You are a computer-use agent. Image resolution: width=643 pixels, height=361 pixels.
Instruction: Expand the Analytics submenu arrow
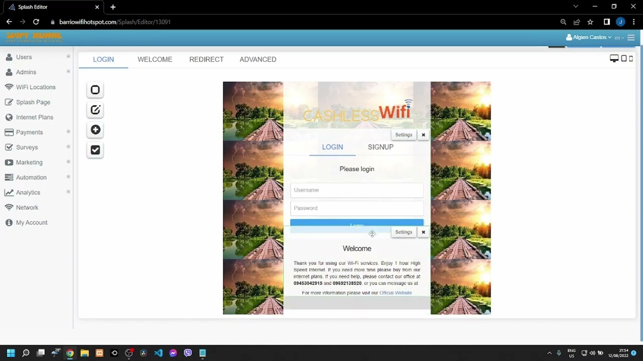[x=68, y=192]
